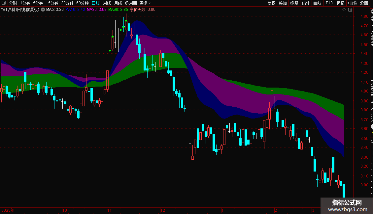This screenshot has width=373, height=214.
Task: Expand the 更多 more periods menu
Action: point(145,3)
